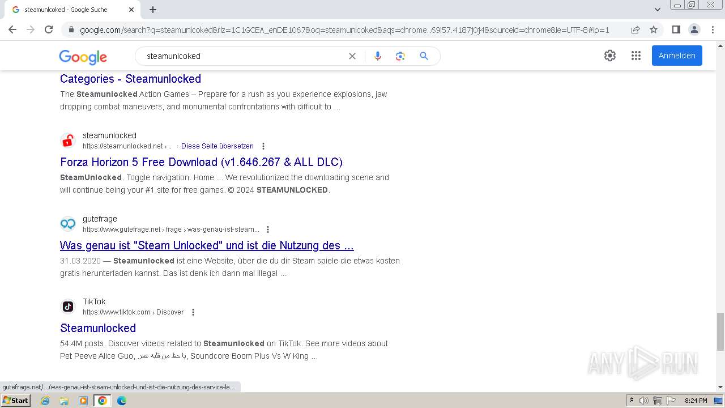Reload the Google search page
This screenshot has width=725, height=408.
[49, 29]
